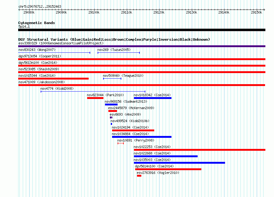Click the 29120k ruler position
Image resolution: width=274 pixels, height=197 pixels.
(x=159, y=12)
